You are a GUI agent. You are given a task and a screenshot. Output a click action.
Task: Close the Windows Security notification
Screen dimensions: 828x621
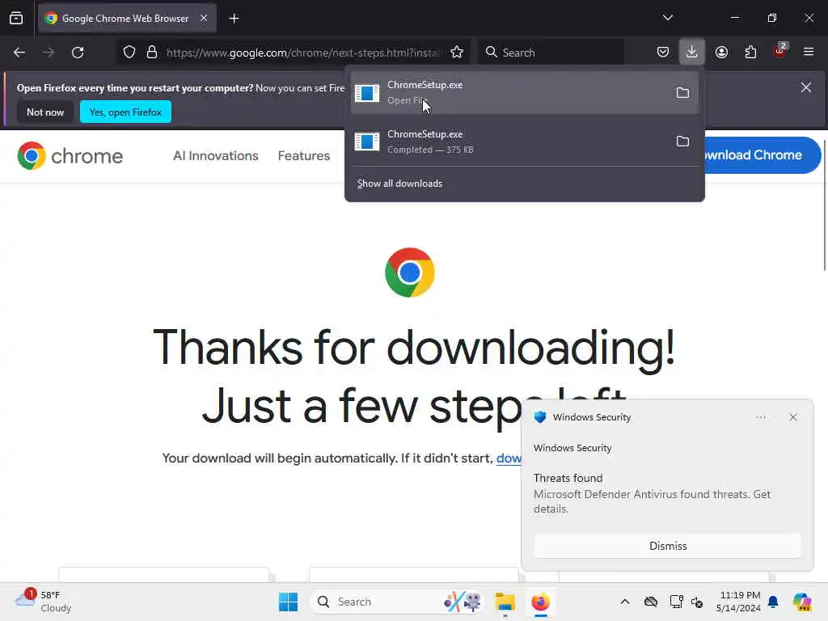pyautogui.click(x=792, y=417)
